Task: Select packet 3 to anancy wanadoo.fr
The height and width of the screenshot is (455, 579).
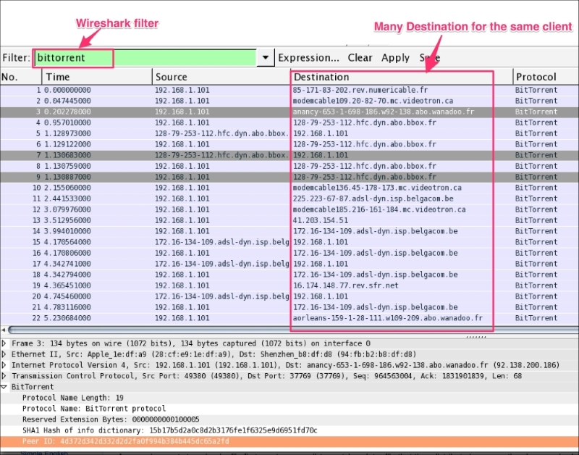Action: pyautogui.click(x=289, y=112)
